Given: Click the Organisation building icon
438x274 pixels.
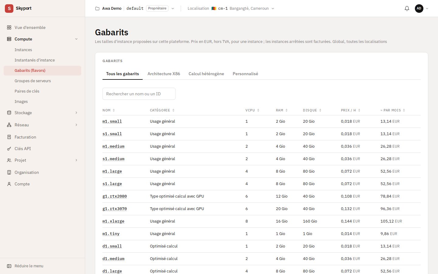Looking at the screenshot, I should 9,172.
